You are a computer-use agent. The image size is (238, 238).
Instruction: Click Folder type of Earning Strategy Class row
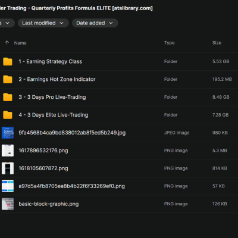(171, 61)
